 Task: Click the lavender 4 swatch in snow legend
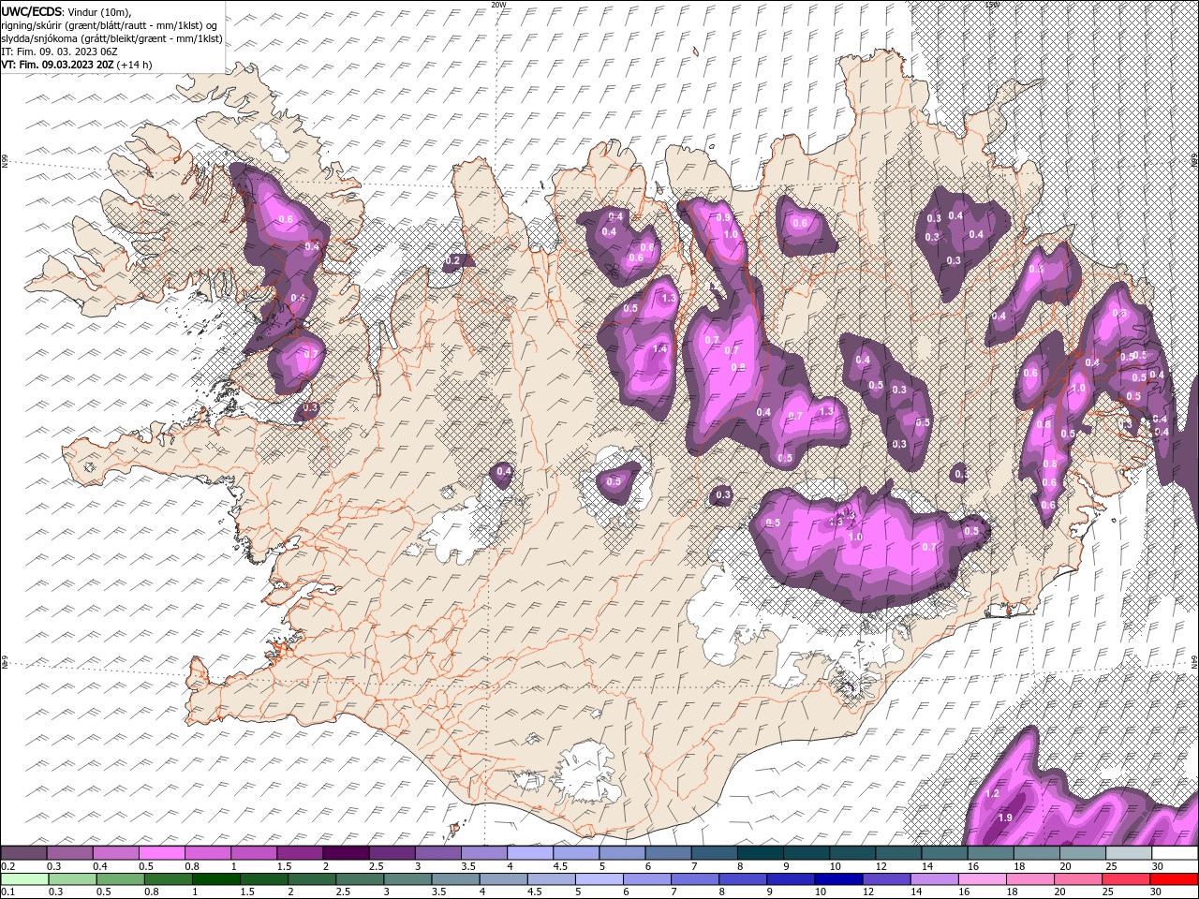pos(529,853)
